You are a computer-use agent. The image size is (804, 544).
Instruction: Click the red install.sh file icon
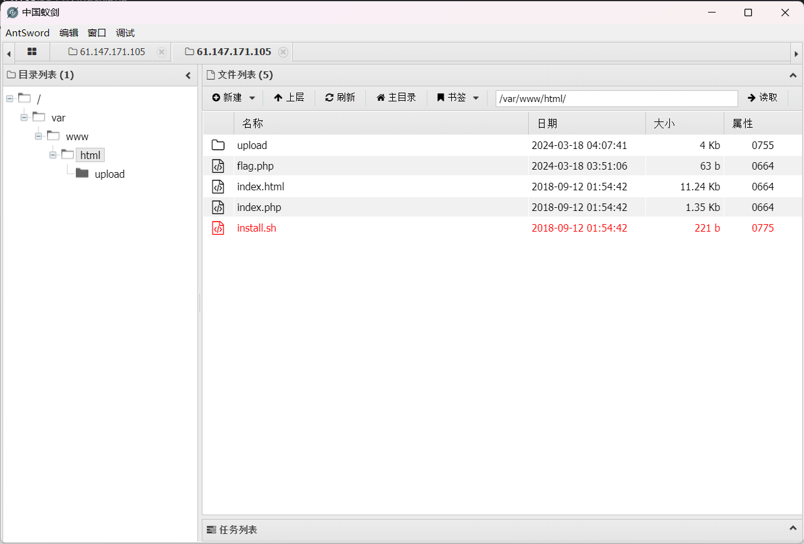point(218,228)
